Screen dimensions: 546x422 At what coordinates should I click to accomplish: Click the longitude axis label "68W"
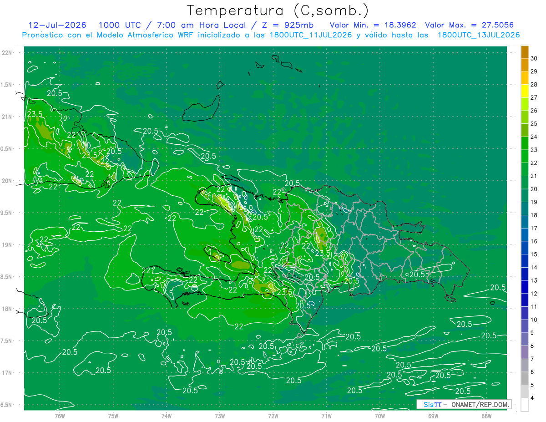(x=486, y=416)
